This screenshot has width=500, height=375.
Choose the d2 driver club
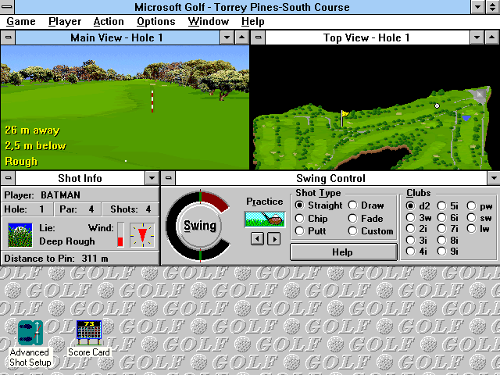[x=418, y=206]
